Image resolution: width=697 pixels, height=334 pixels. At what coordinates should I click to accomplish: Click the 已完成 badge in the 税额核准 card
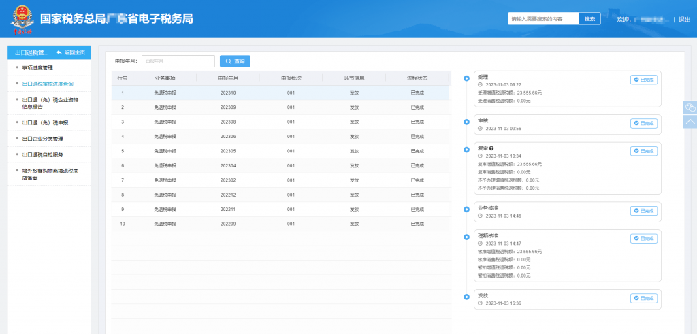644,239
